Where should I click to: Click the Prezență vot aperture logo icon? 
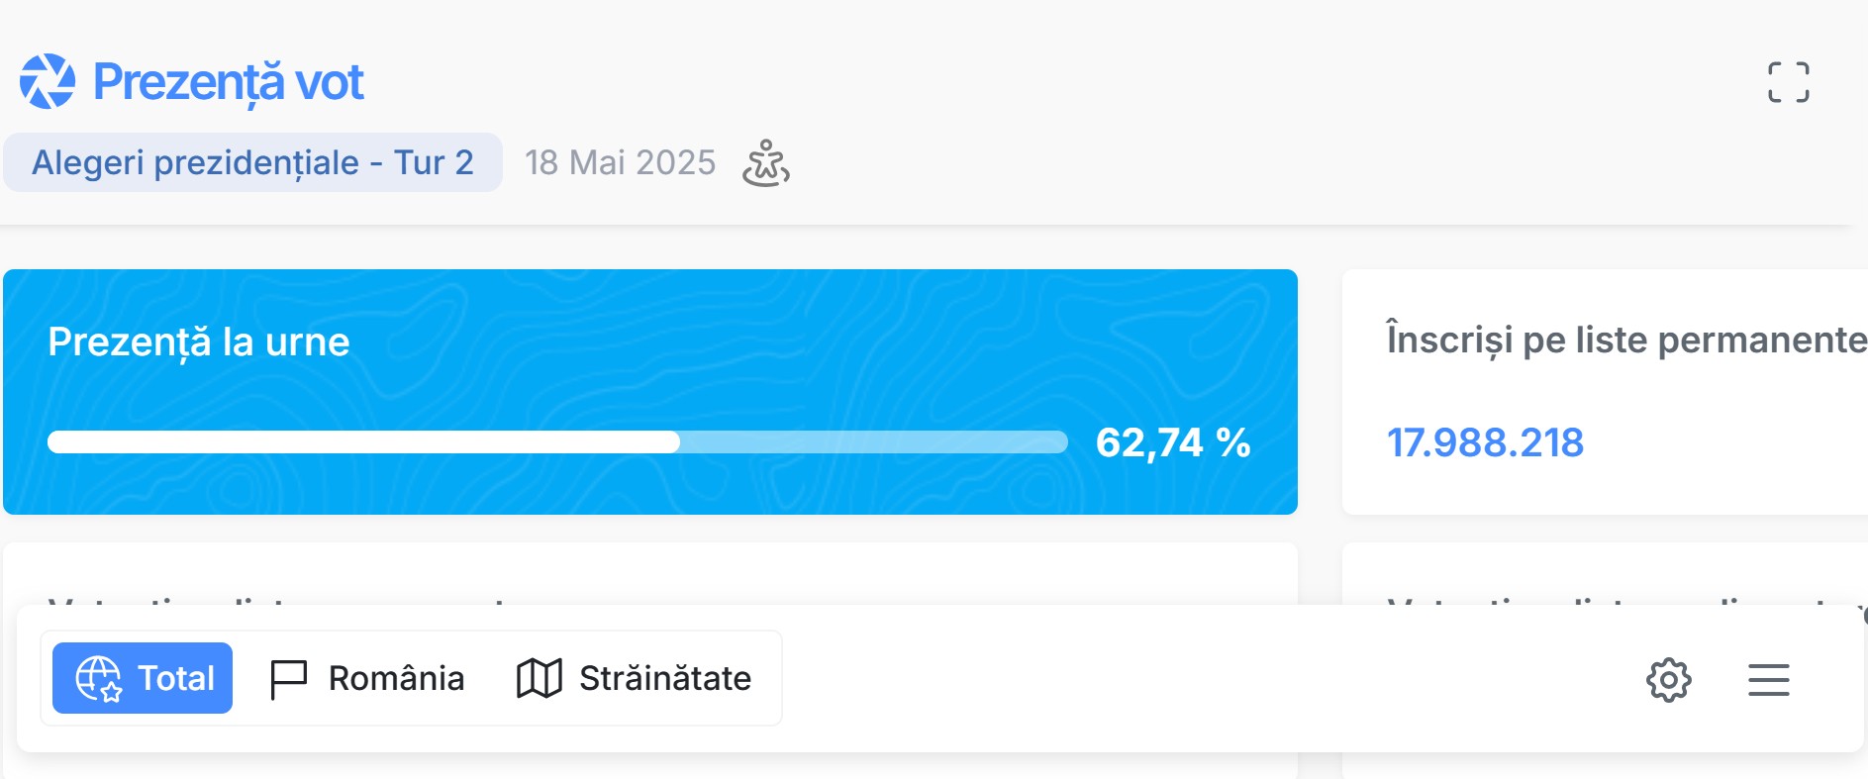tap(48, 81)
